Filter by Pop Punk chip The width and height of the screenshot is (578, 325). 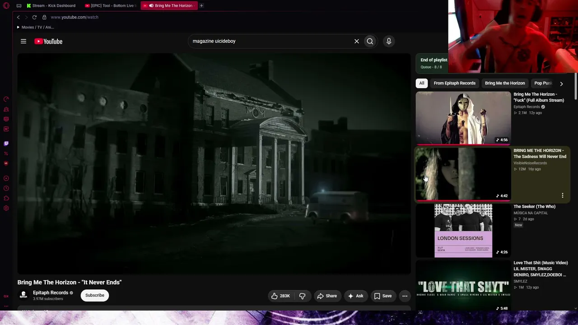tap(543, 83)
